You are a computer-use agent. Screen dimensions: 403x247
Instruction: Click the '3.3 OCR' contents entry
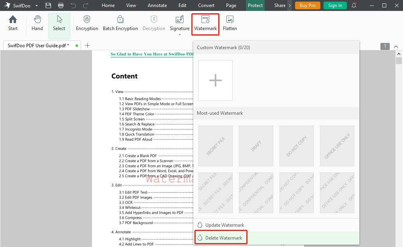[x=125, y=203]
